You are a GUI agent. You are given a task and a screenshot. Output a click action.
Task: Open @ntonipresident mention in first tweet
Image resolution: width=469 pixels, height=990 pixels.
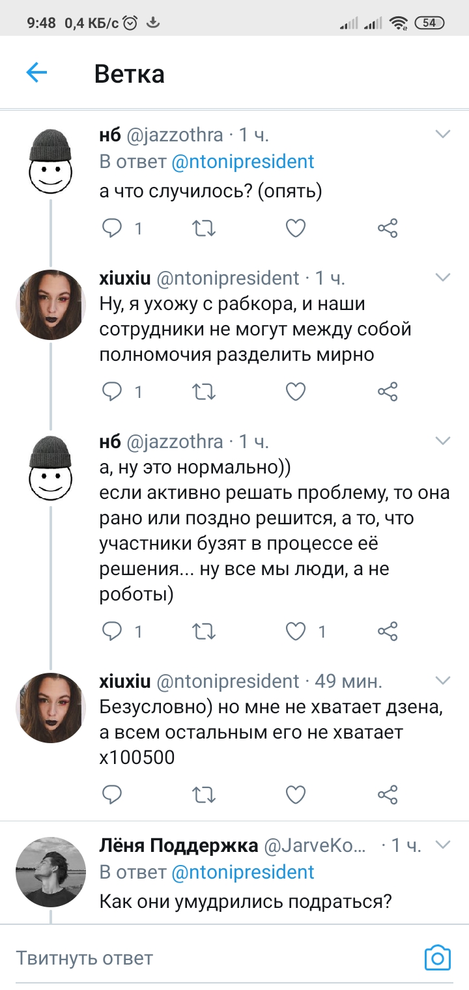242,162
